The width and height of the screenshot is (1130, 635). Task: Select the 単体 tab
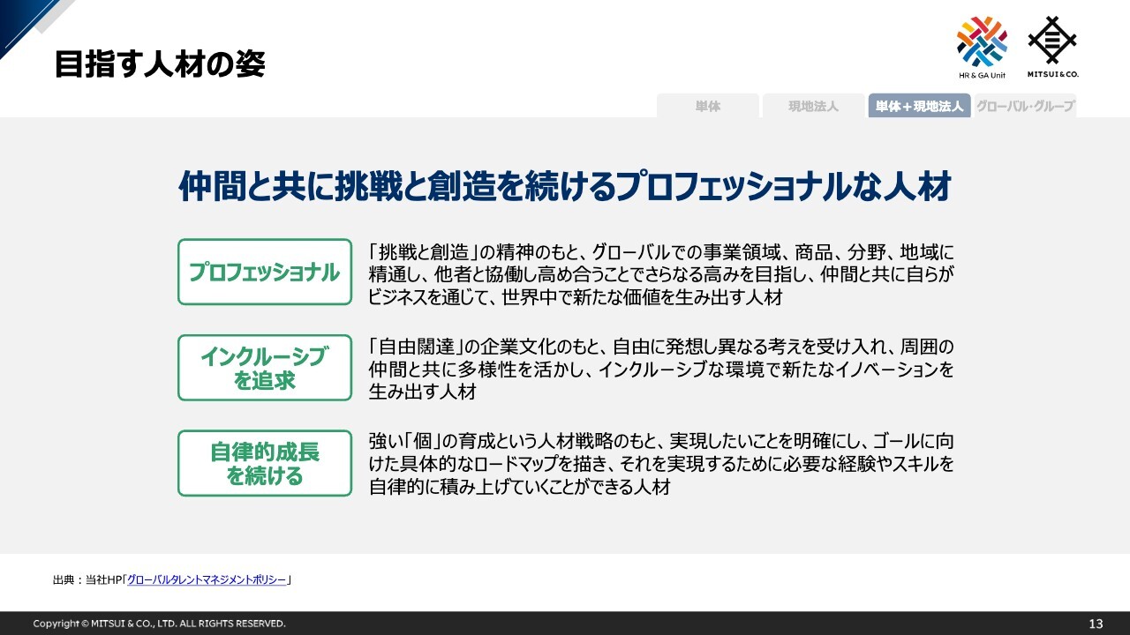(x=707, y=106)
